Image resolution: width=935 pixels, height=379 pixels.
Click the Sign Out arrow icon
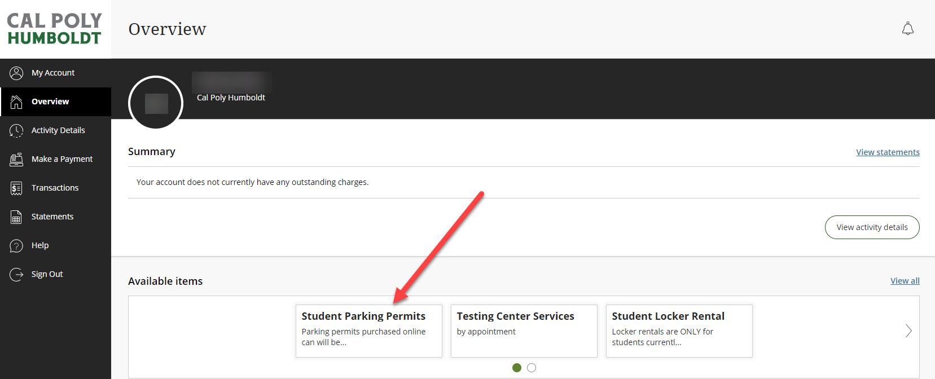(x=16, y=274)
